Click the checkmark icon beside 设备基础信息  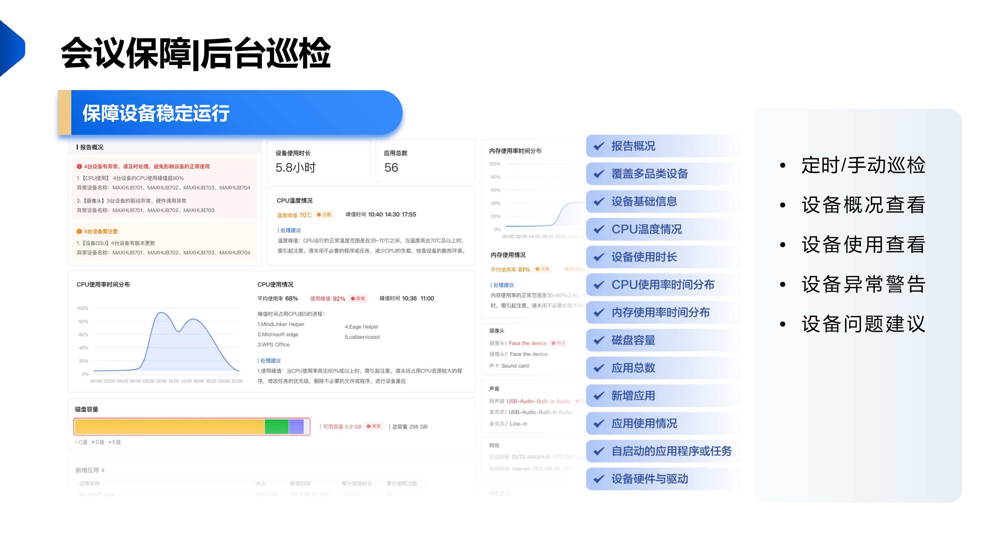pos(599,202)
